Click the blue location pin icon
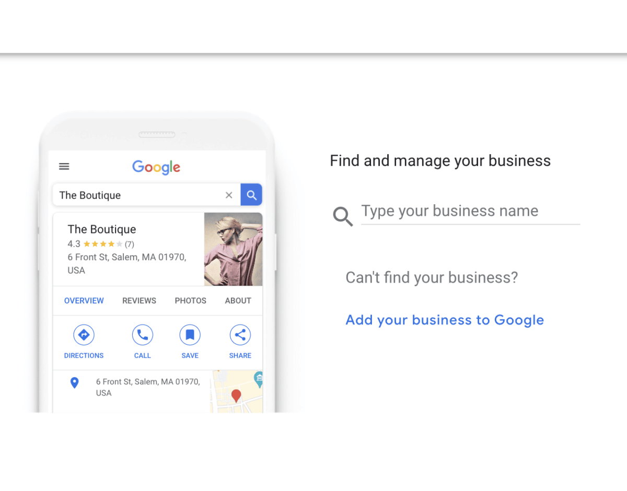This screenshot has height=491, width=627. (x=75, y=383)
